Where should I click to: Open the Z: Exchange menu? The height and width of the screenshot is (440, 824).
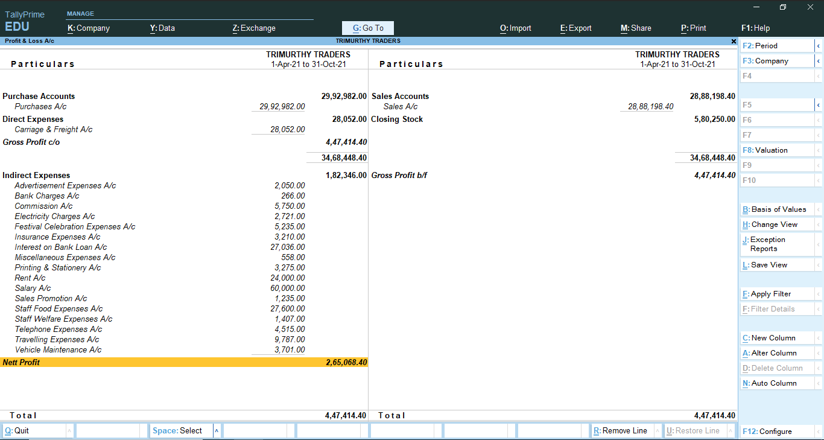[254, 28]
